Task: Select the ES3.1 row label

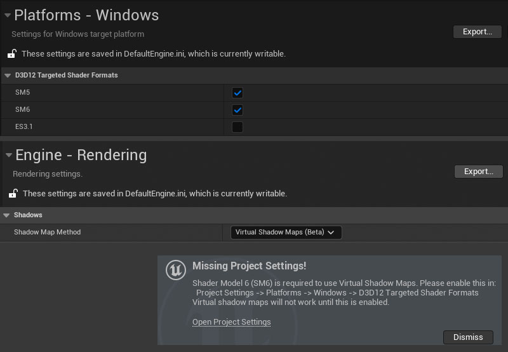Action: [x=24, y=126]
